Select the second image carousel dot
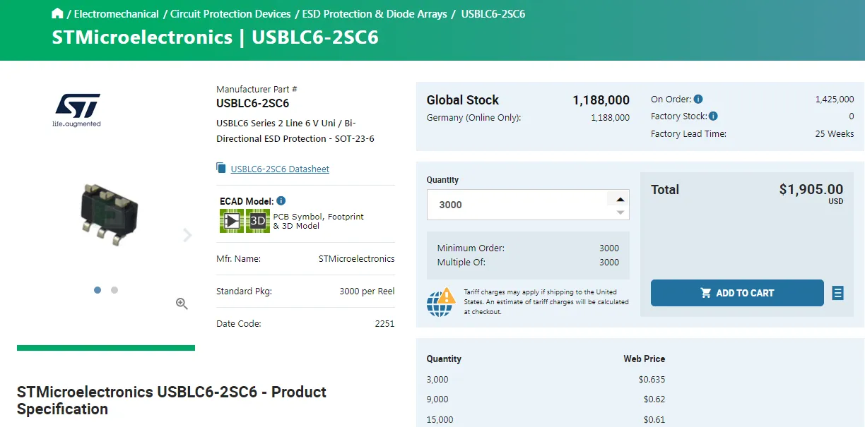 (x=114, y=290)
